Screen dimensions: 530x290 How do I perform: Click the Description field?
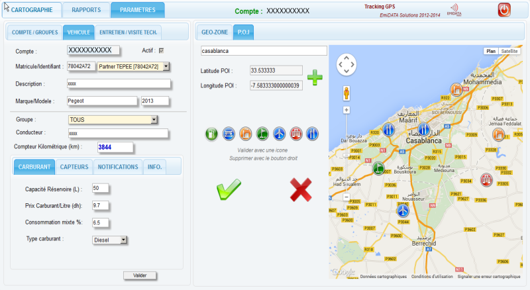coord(119,83)
